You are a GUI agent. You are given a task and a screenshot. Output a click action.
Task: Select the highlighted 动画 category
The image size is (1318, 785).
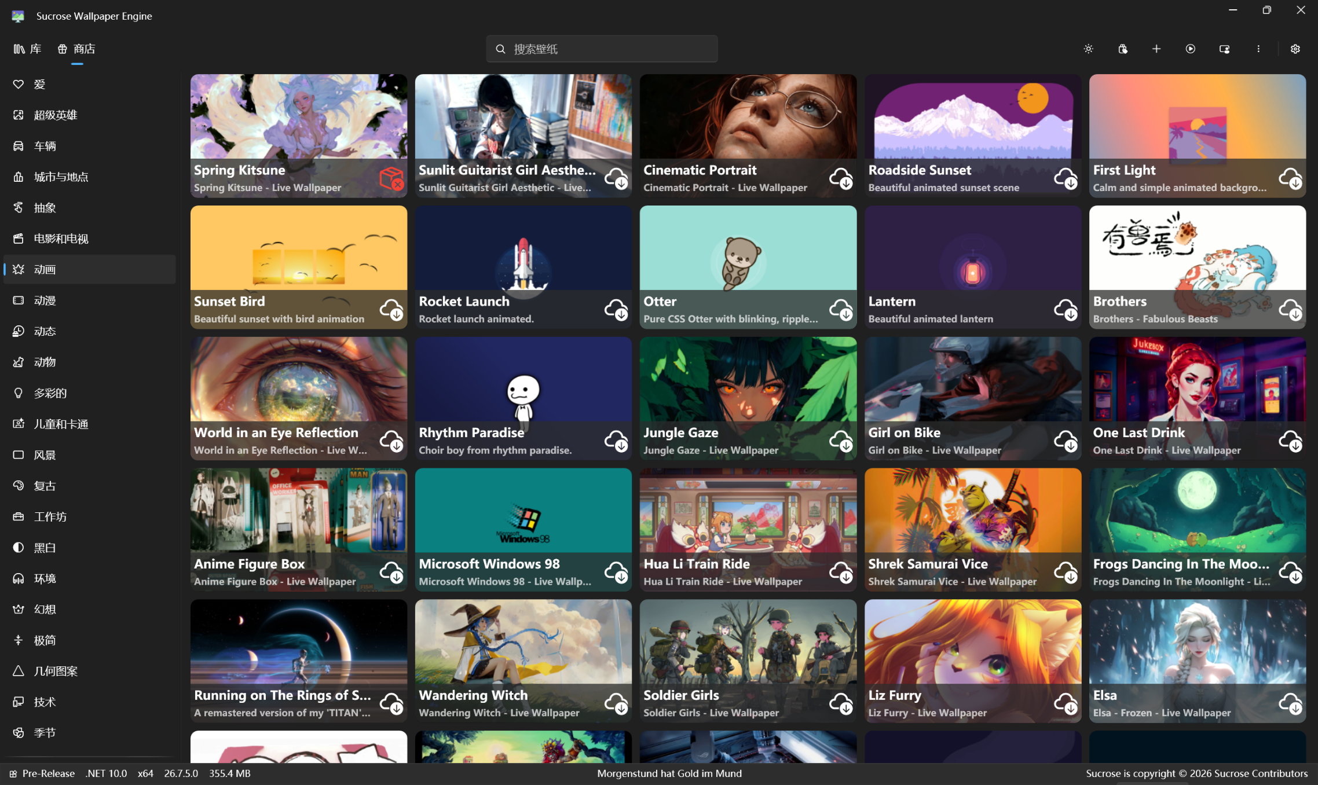pos(90,270)
